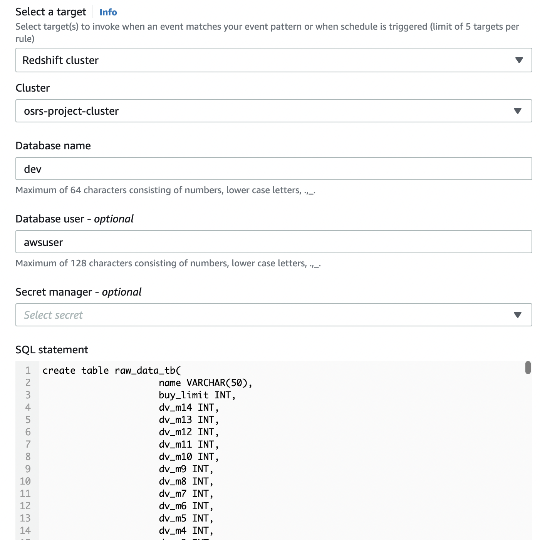This screenshot has width=540, height=540.
Task: Click the dropdown arrow icon beside Redshift cluster
Action: [x=519, y=60]
